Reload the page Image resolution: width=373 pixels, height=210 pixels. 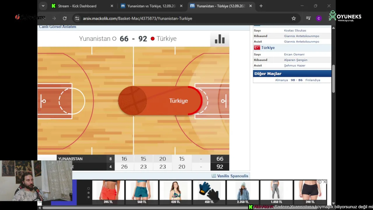pos(65,18)
